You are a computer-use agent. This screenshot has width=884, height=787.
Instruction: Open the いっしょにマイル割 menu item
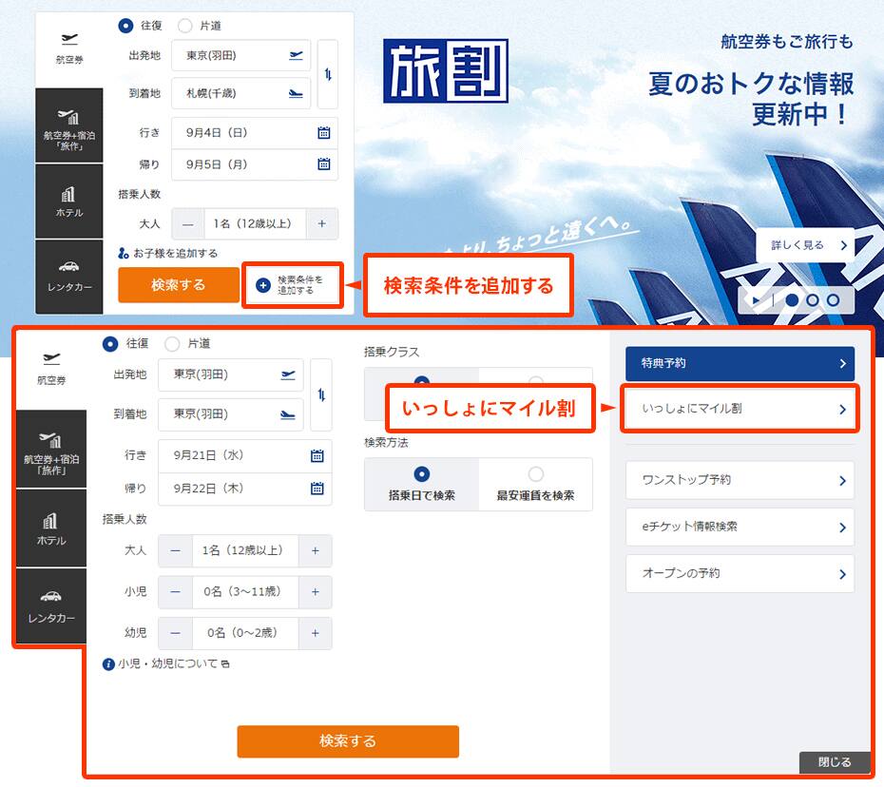click(740, 409)
